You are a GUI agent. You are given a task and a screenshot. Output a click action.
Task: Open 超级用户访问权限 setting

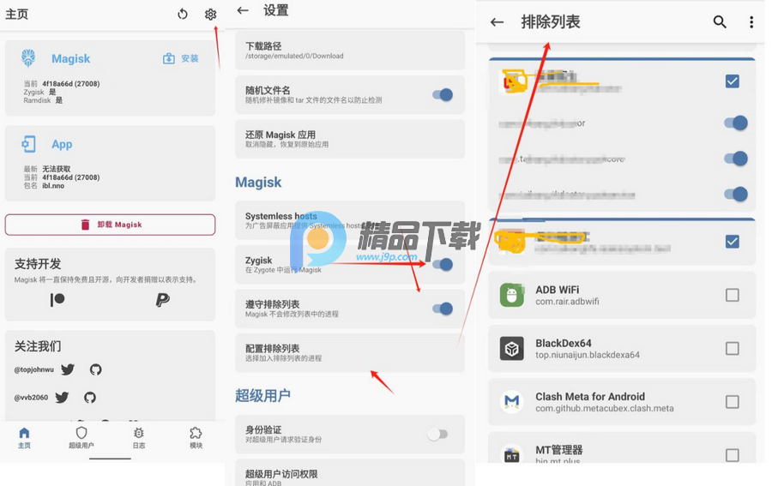(x=350, y=472)
